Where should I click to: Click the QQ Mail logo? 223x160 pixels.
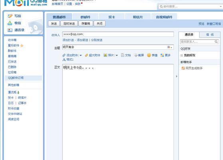[x=26, y=3]
